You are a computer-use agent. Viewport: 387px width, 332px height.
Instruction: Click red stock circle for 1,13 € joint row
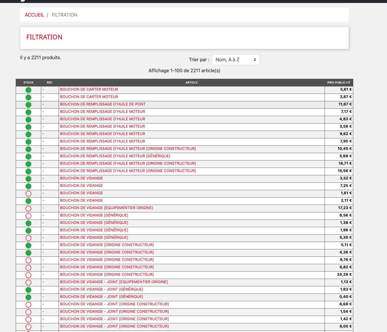pos(28,283)
